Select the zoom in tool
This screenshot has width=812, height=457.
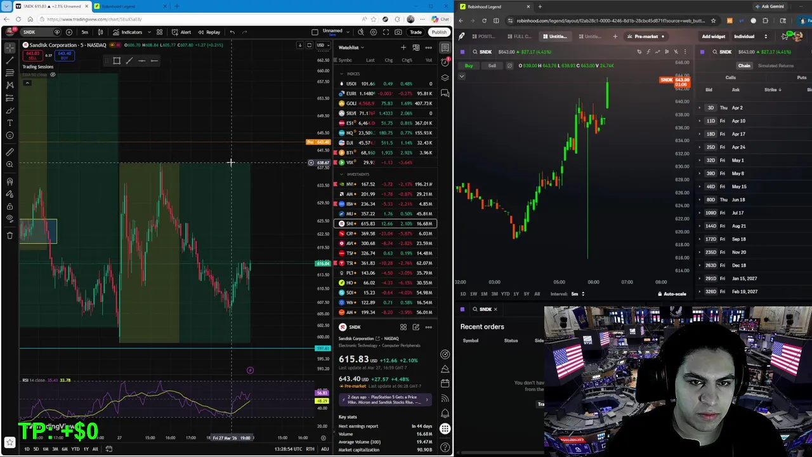pos(10,165)
